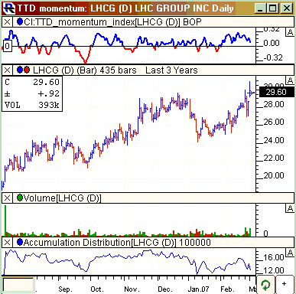Click the Jan.07 date axis label
Screen dimensions: 296x294
(198, 289)
